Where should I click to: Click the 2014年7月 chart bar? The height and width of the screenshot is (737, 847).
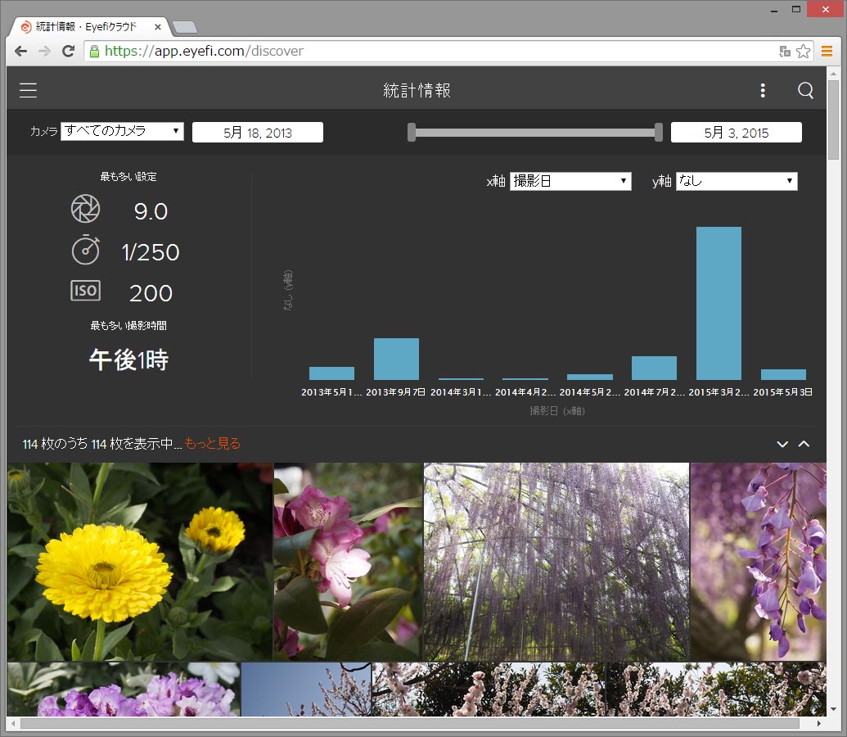tap(654, 368)
